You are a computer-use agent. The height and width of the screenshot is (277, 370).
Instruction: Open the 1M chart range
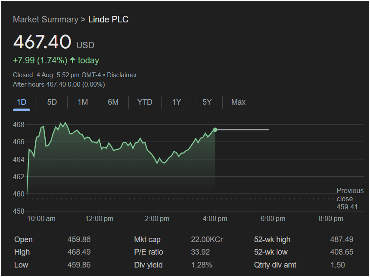point(82,102)
